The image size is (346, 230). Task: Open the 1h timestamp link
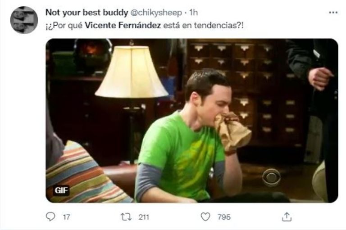coord(194,13)
